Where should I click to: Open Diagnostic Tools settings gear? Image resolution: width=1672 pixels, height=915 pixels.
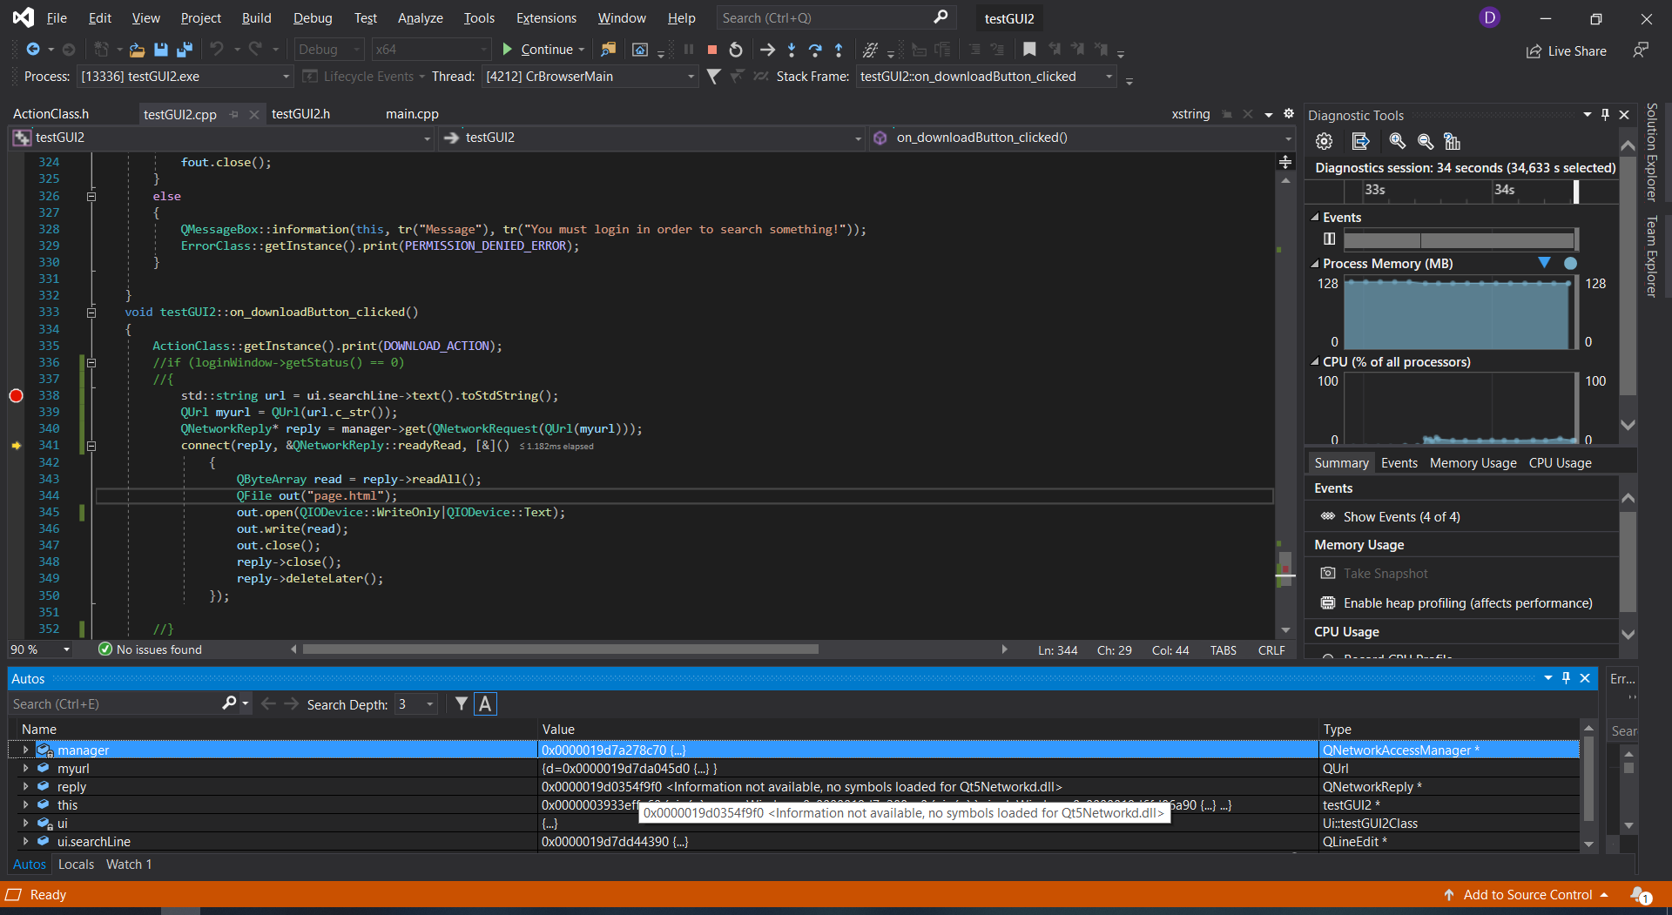(1324, 141)
